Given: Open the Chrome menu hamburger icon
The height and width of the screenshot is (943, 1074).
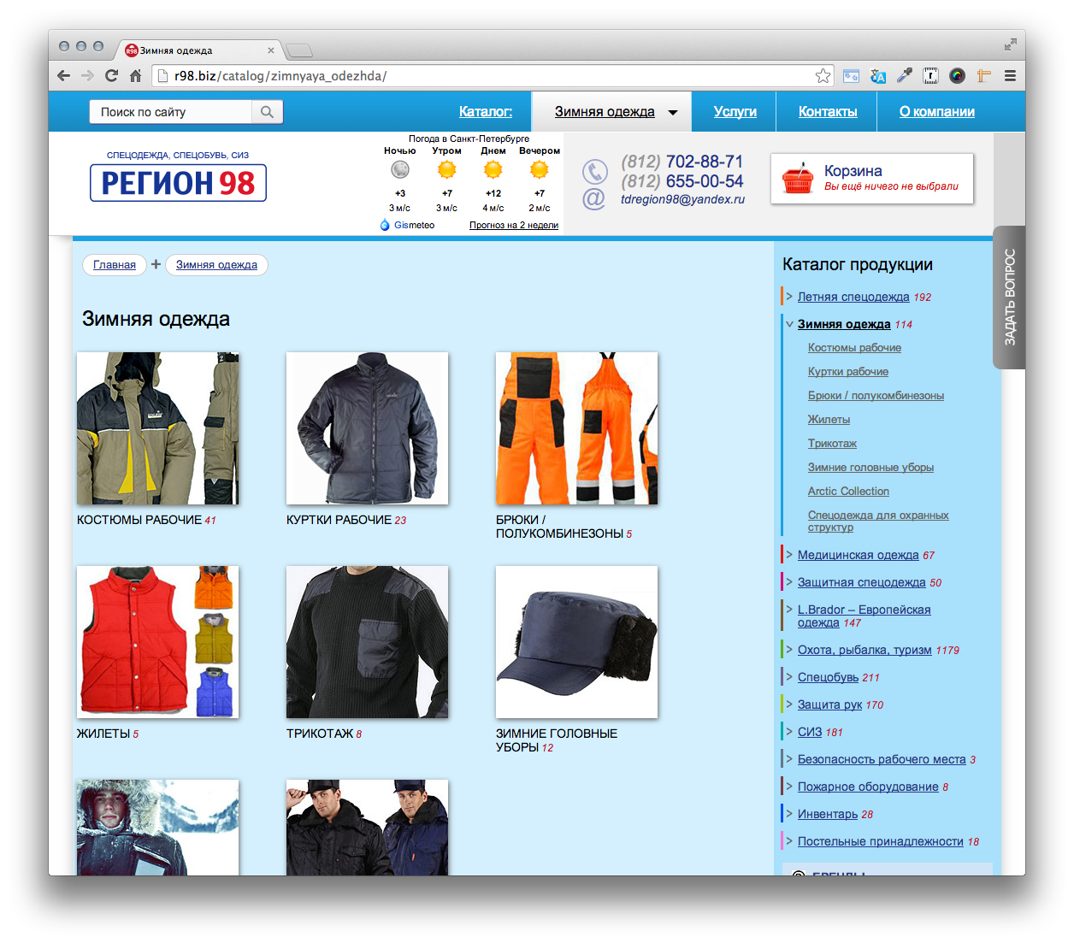Looking at the screenshot, I should point(1010,76).
